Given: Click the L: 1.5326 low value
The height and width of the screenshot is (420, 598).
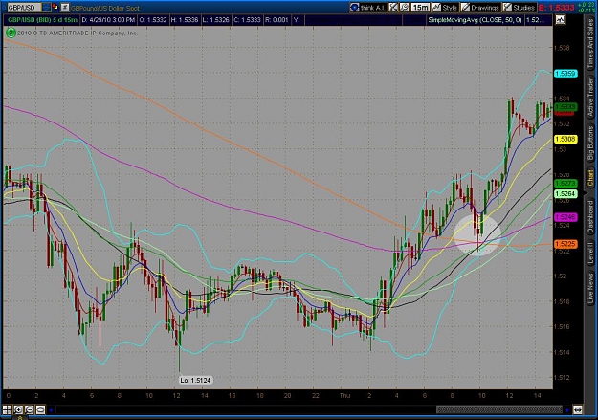Looking at the screenshot, I should 216,20.
